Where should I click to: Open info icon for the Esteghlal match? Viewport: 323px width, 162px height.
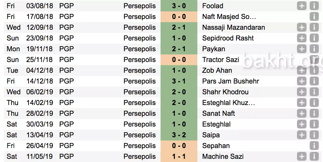[314, 124]
